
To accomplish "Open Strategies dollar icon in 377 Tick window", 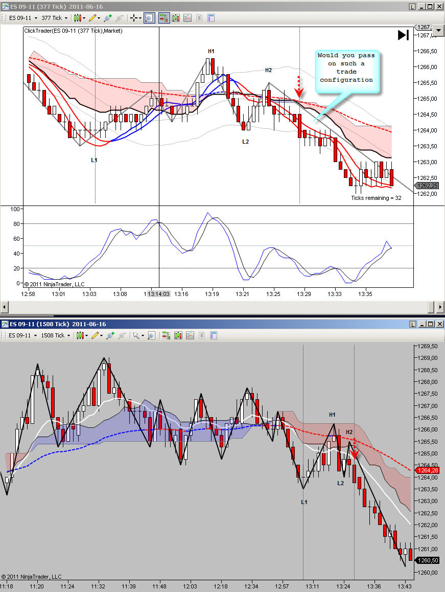I will click(199, 18).
